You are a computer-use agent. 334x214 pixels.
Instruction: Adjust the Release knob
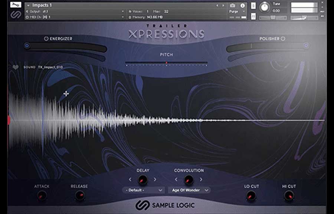pyautogui.click(x=80, y=195)
